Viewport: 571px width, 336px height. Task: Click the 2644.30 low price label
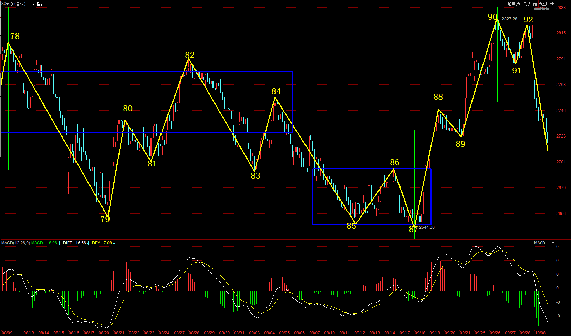coord(427,227)
